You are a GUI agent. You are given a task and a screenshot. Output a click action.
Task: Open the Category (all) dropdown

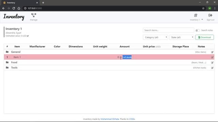pos(155,37)
